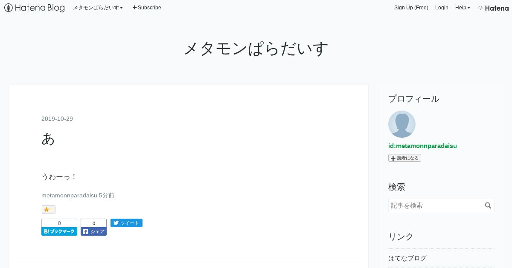Click the 読者になる button
Viewport: 512px width, 268px height.
point(404,158)
